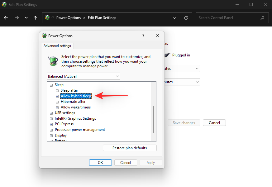The height and width of the screenshot is (187, 272).
Task: Click Restore plan defaults button
Action: pos(130,148)
